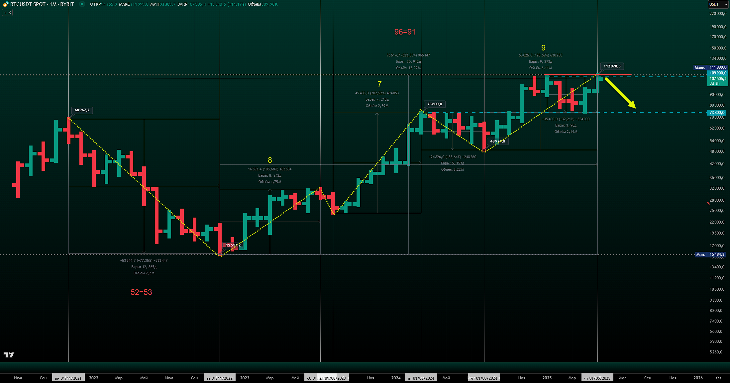Screen dimensions: 730x383
Task: Select the 48 974,0 price callout
Action: [497, 141]
